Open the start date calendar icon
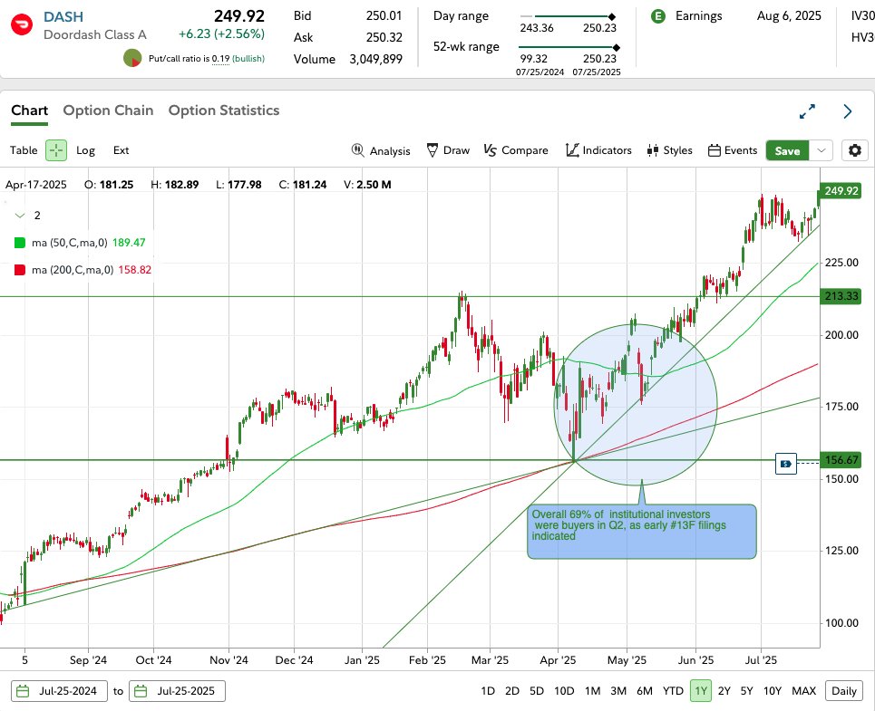 [x=23, y=691]
